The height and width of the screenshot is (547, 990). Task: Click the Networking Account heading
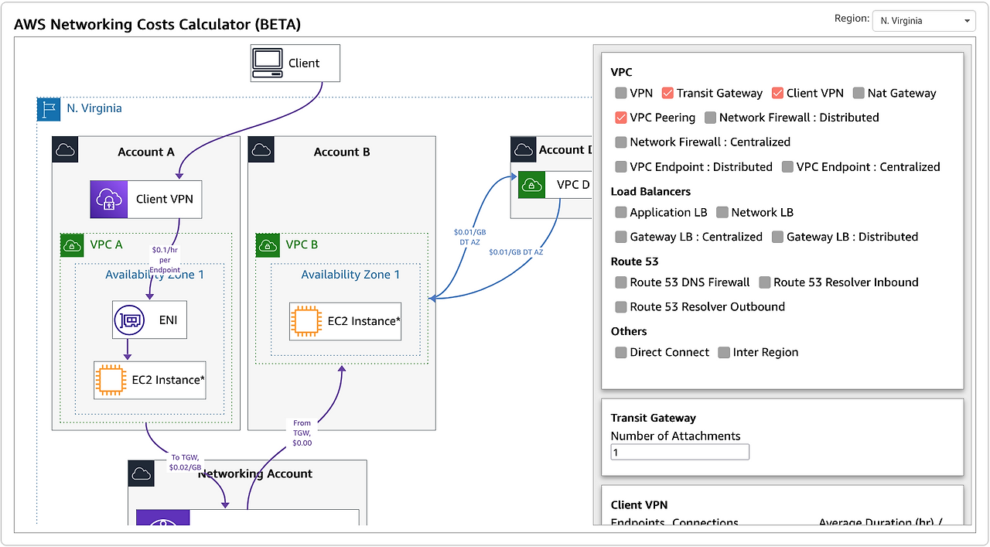(255, 473)
